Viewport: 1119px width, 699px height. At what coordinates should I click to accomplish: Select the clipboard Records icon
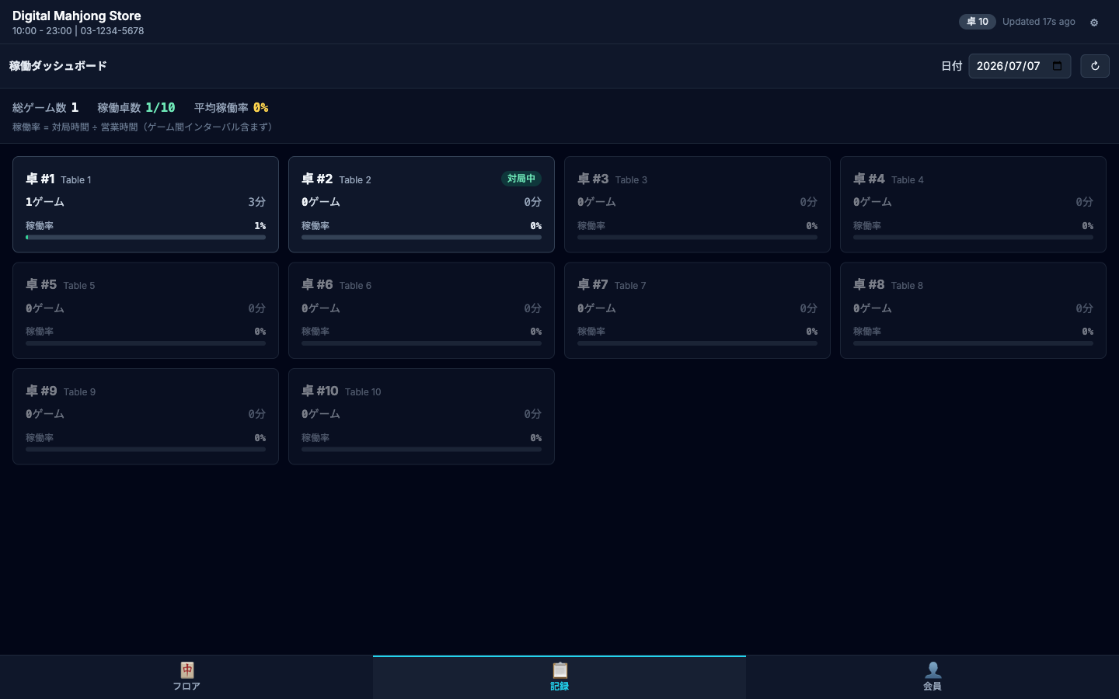click(x=559, y=669)
